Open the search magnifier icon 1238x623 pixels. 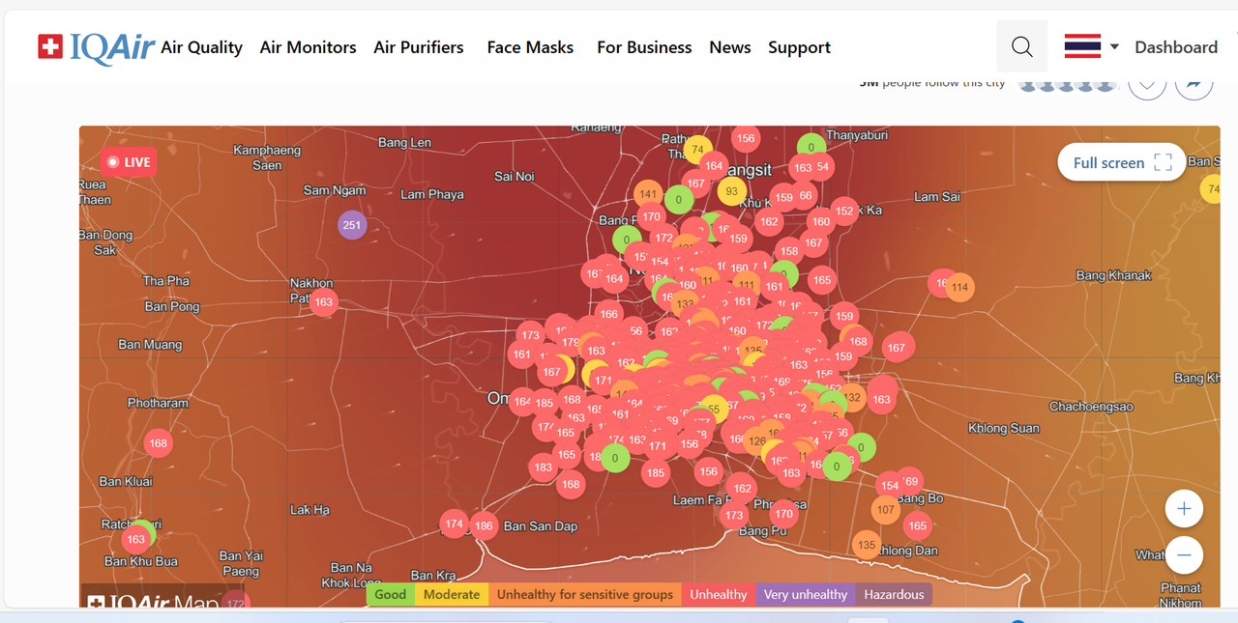(1021, 46)
